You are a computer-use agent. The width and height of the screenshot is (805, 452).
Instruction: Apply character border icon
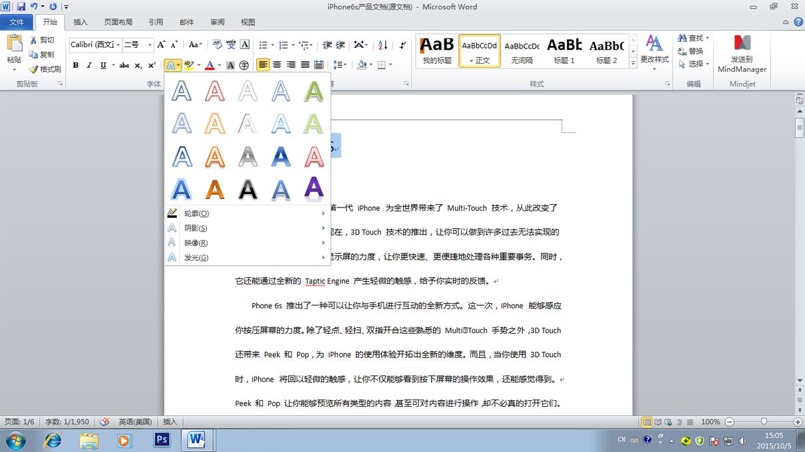[x=245, y=45]
